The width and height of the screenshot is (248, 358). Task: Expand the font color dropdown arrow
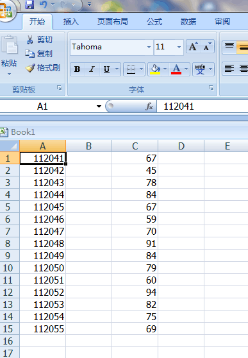186,69
